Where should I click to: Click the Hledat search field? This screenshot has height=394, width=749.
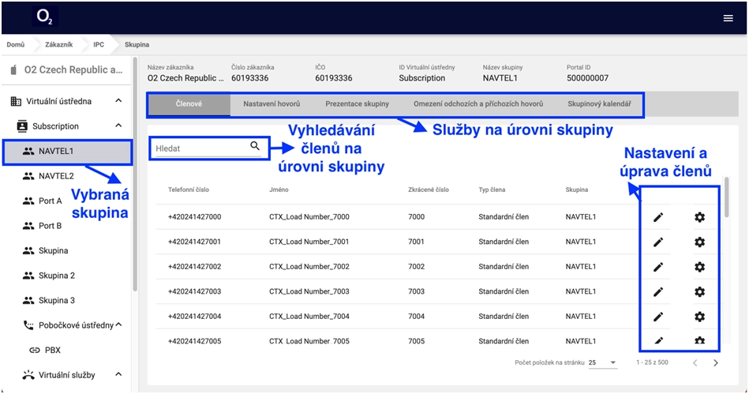tap(200, 148)
